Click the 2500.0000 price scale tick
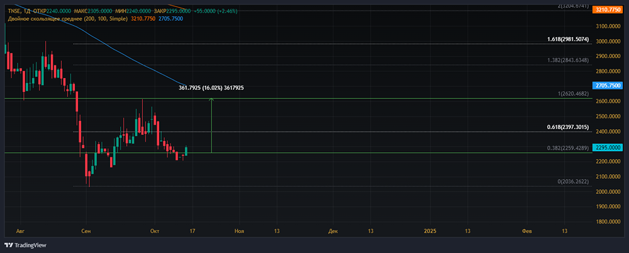Image resolution: width=629 pixels, height=253 pixels. [608, 116]
